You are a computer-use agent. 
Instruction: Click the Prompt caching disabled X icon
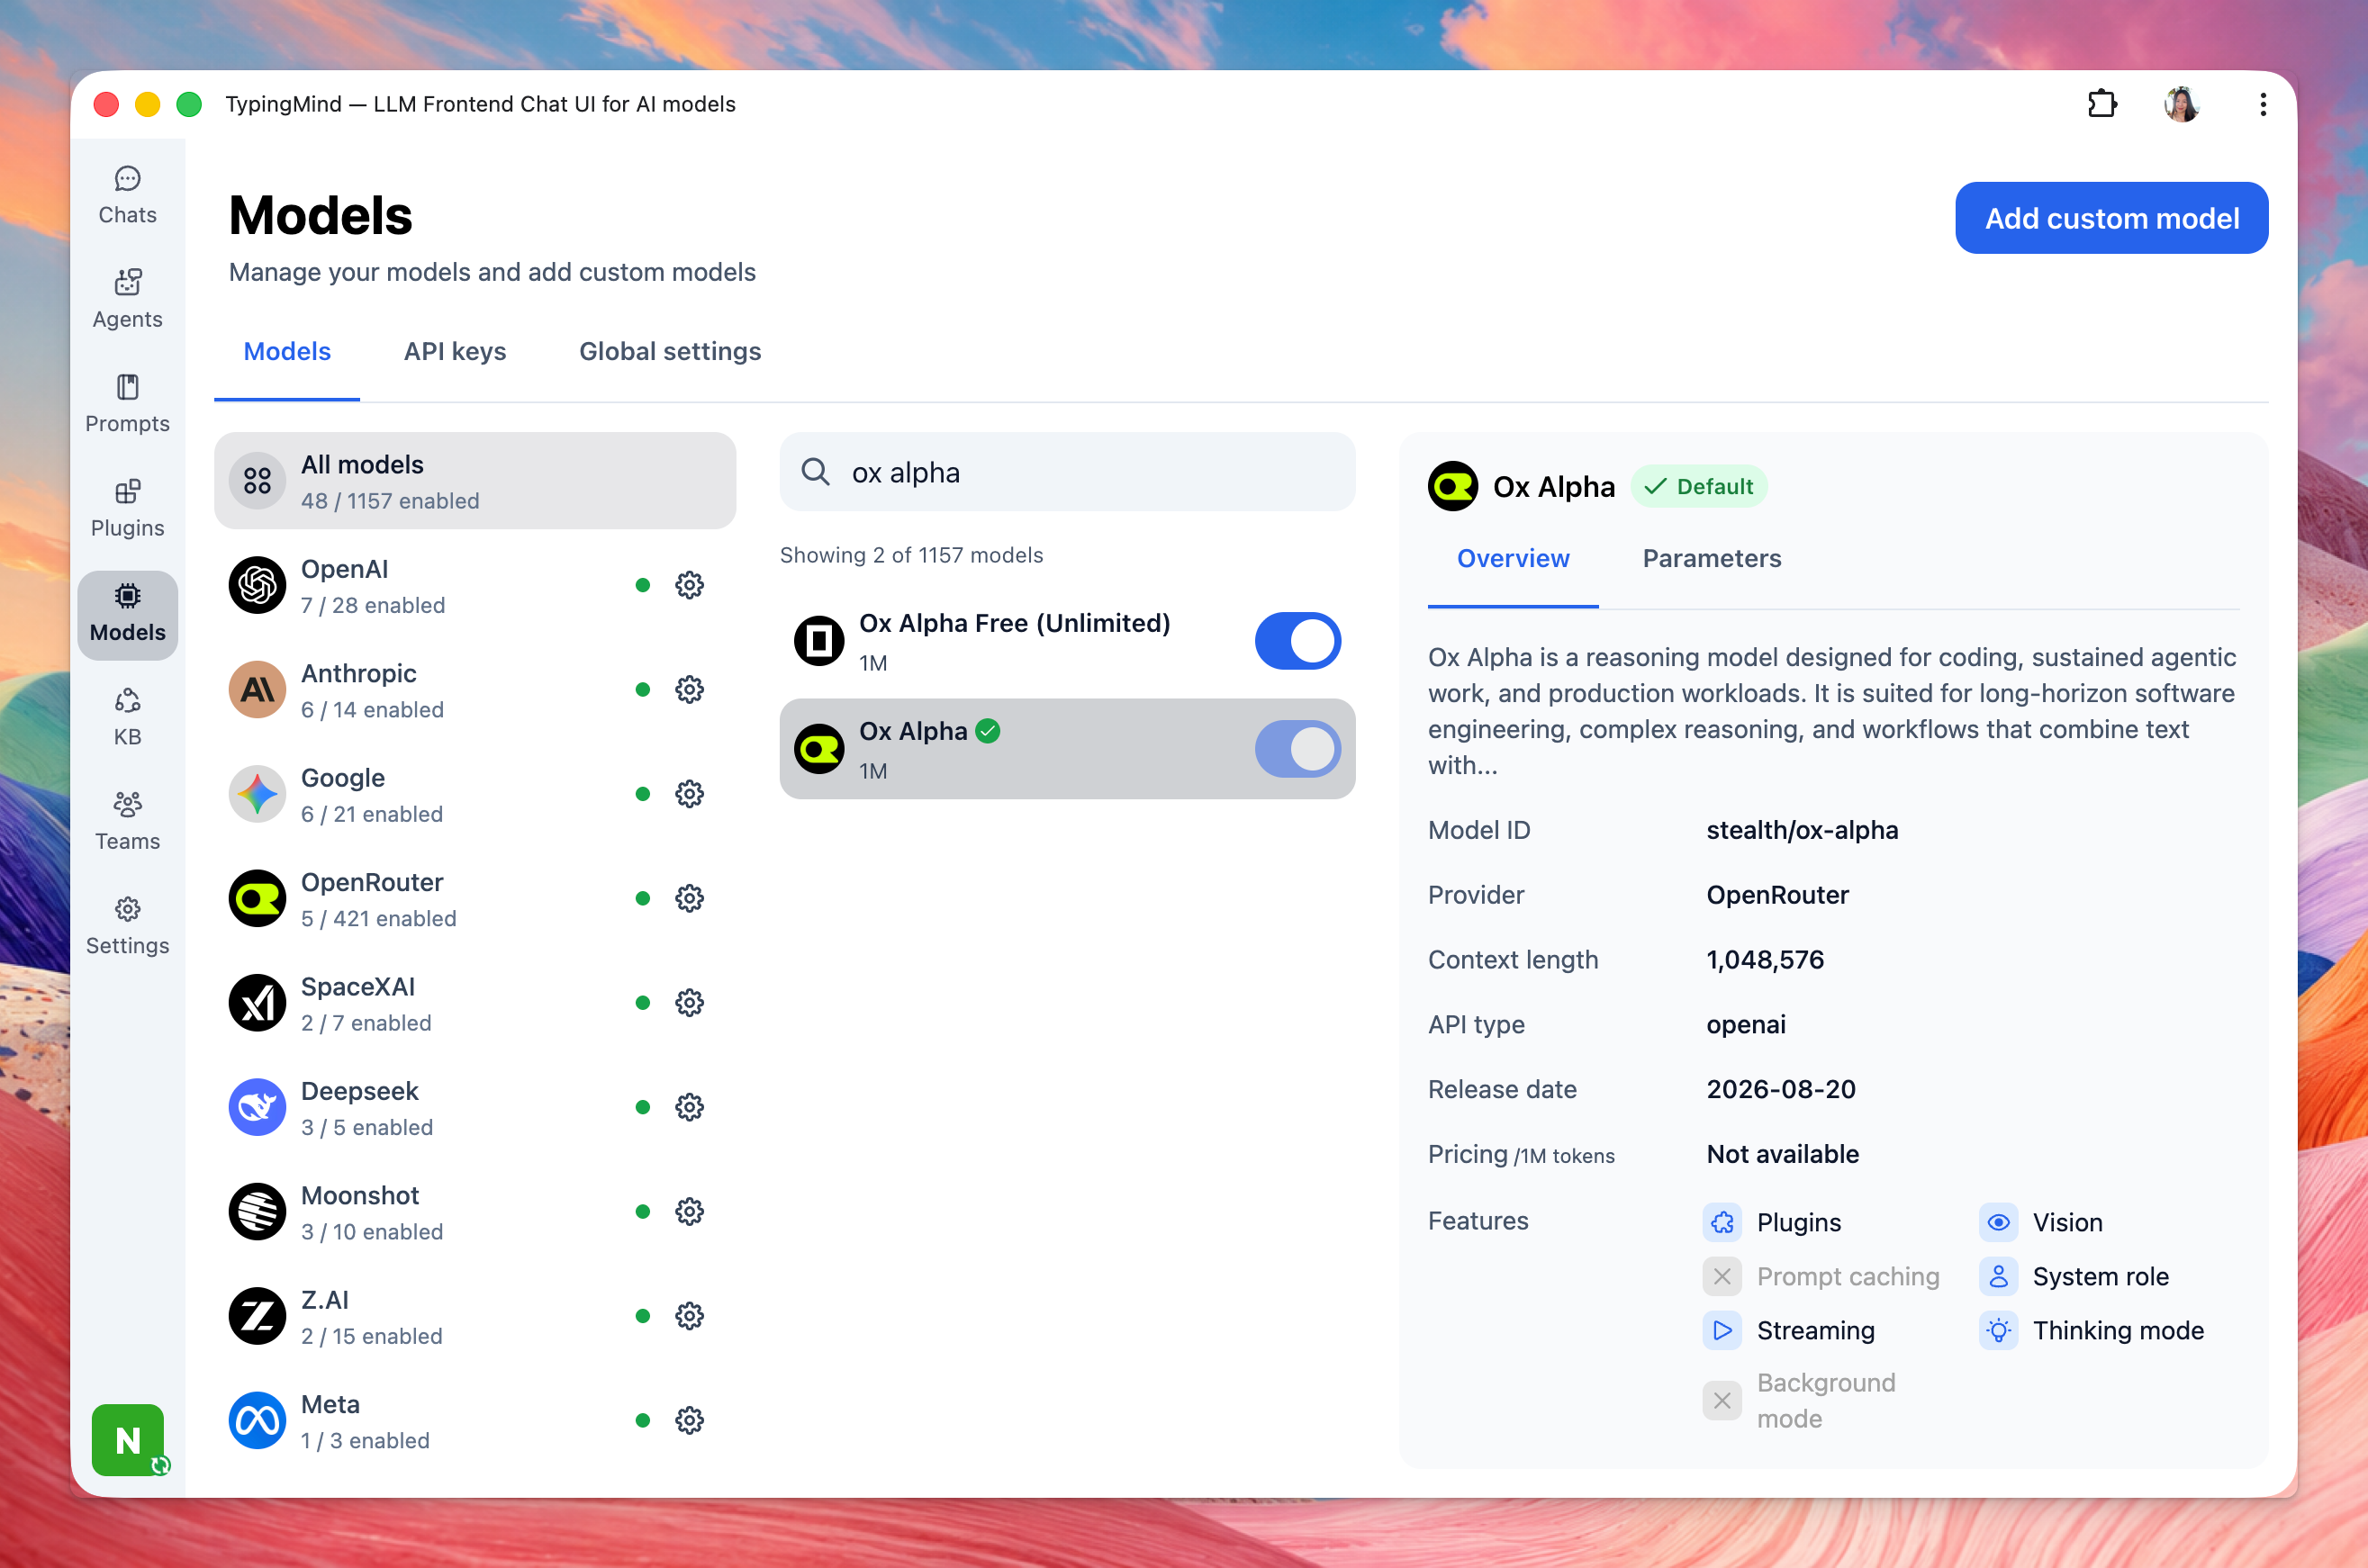(x=1722, y=1276)
